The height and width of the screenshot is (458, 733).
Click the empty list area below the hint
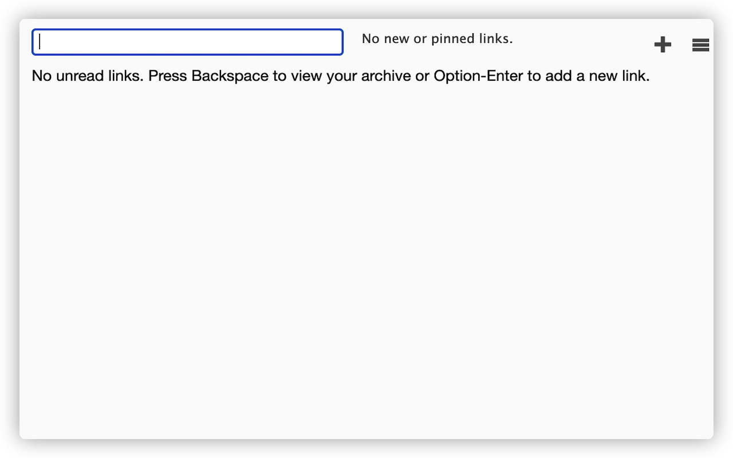coord(366,258)
